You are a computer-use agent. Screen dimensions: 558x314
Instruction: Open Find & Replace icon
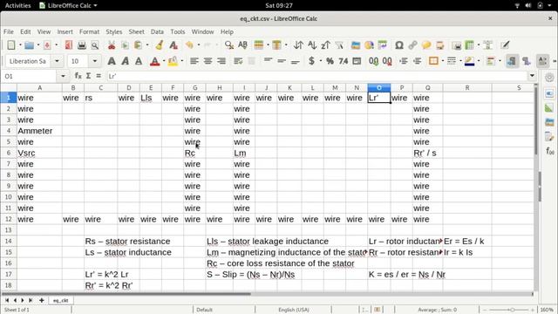tap(229, 45)
